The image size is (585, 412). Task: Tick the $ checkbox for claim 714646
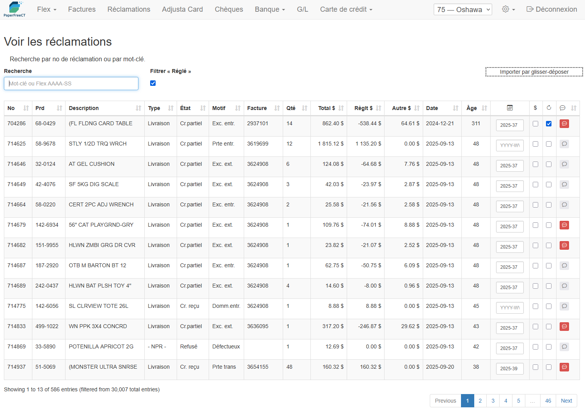point(535,164)
